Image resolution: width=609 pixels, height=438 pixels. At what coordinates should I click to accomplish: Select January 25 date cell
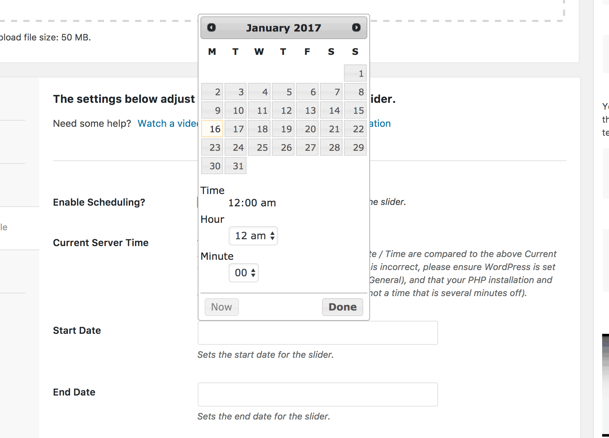260,147
